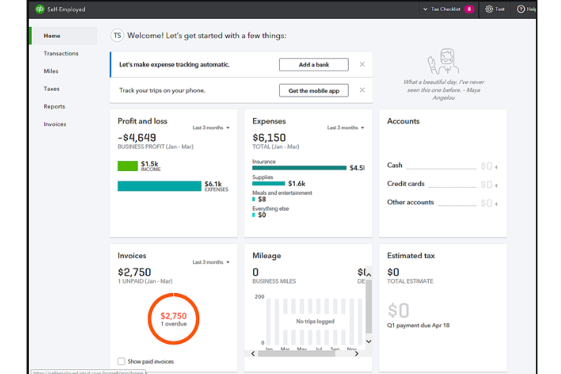Screen dimensions: 561x374
Task: Open Expenses Last 3 months dropdown
Action: click(x=346, y=128)
